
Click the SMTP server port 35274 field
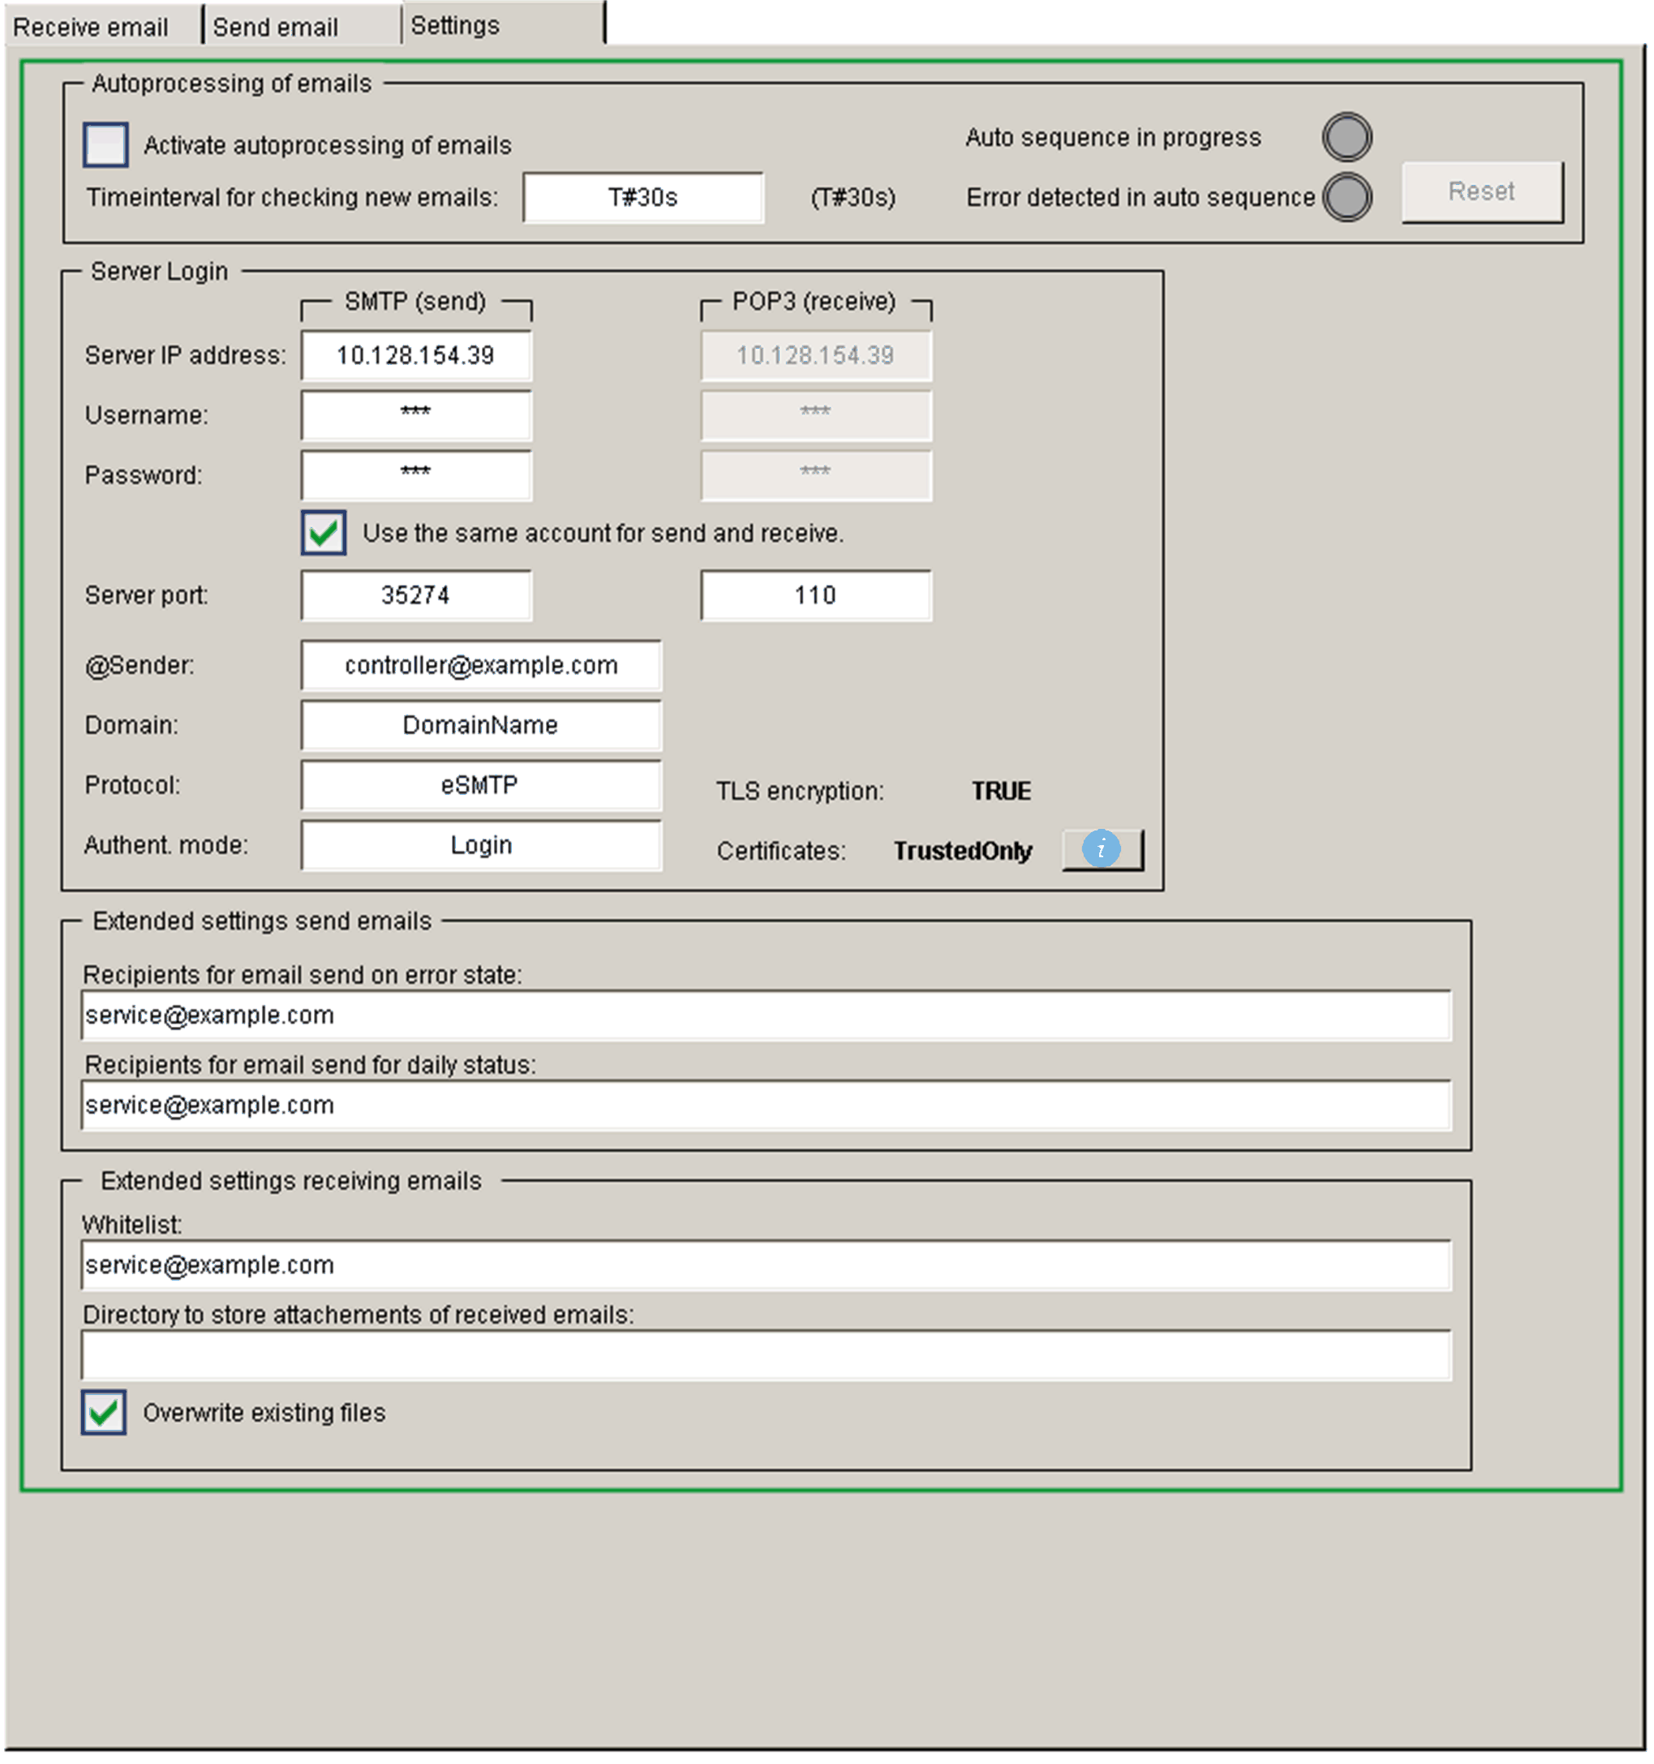coord(417,596)
